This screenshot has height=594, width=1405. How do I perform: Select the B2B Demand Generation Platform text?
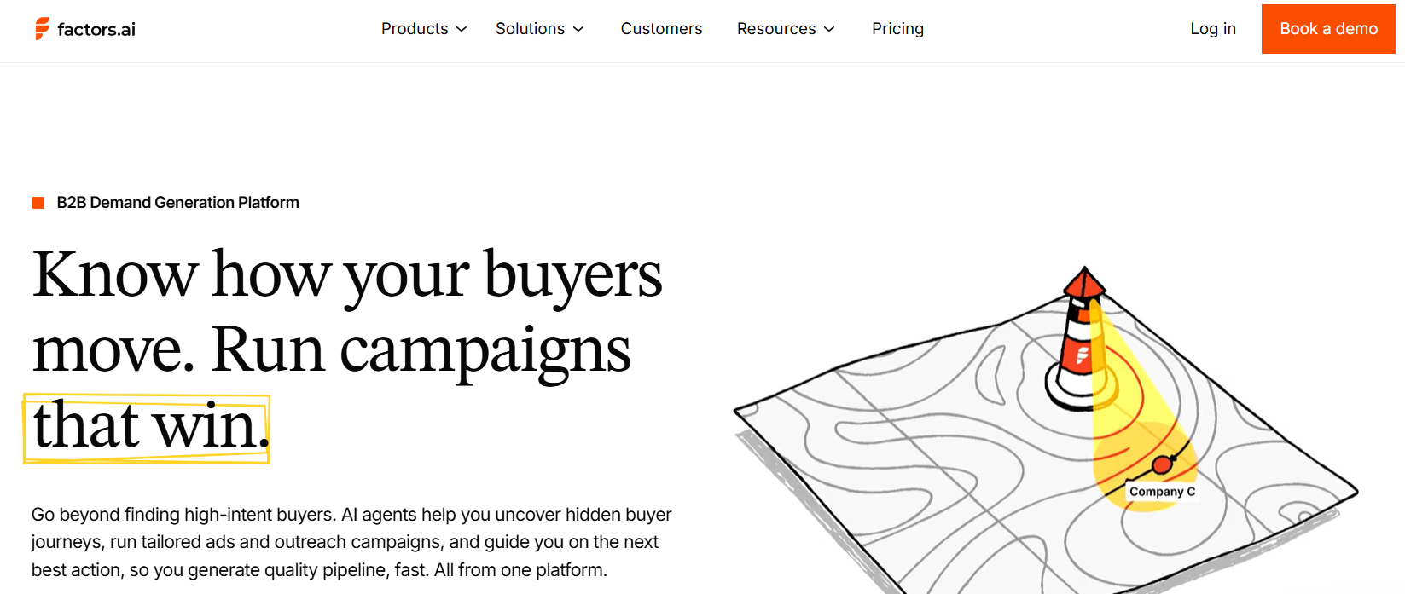(x=177, y=203)
